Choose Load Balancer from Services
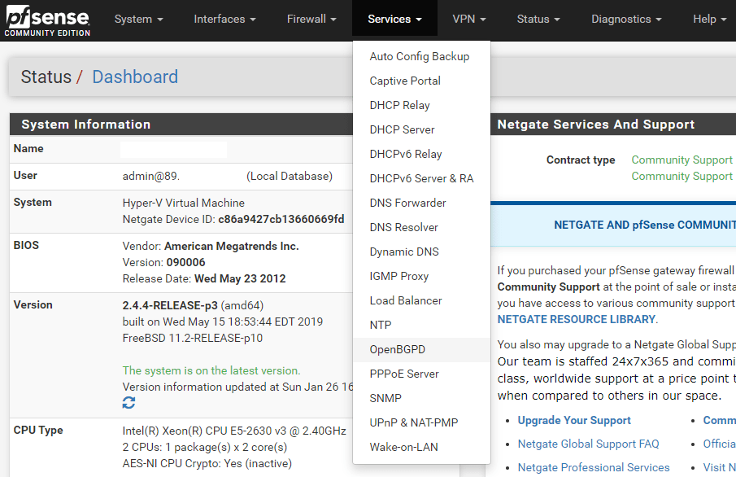Image resolution: width=736 pixels, height=477 pixels. coord(421,300)
